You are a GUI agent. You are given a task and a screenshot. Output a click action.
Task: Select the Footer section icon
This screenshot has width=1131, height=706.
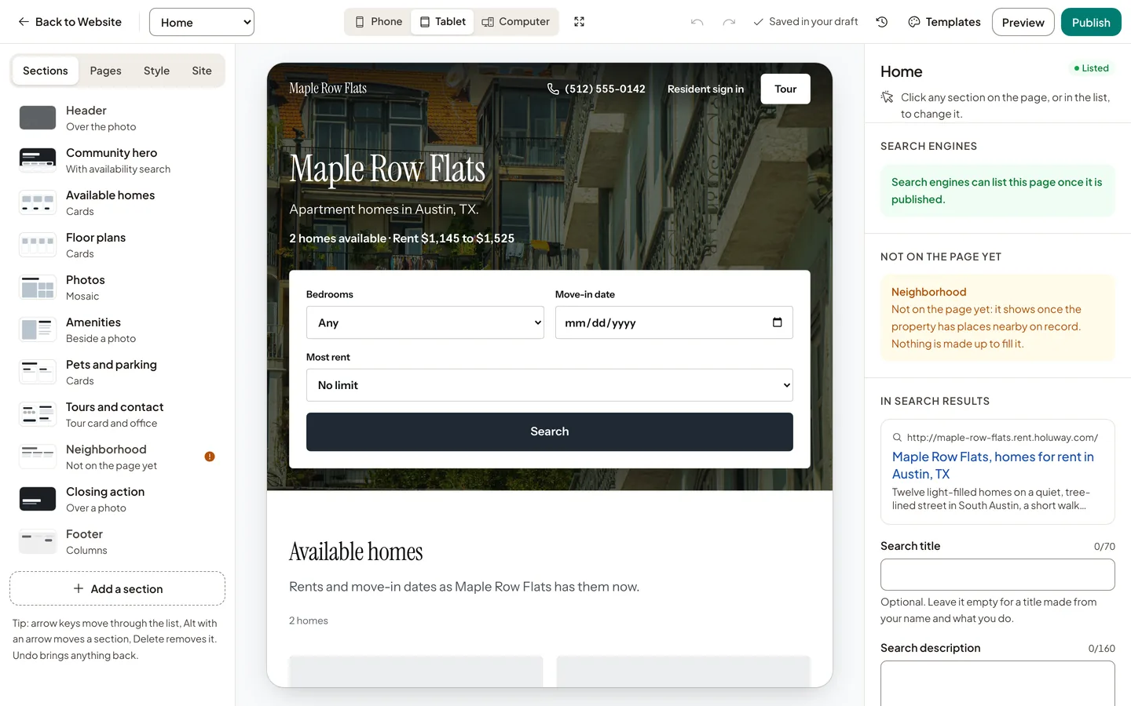tap(38, 541)
